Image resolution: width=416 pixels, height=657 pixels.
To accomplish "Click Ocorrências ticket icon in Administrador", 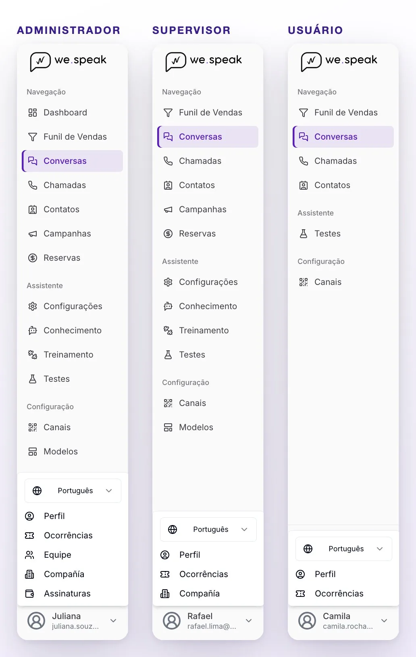I will [29, 536].
